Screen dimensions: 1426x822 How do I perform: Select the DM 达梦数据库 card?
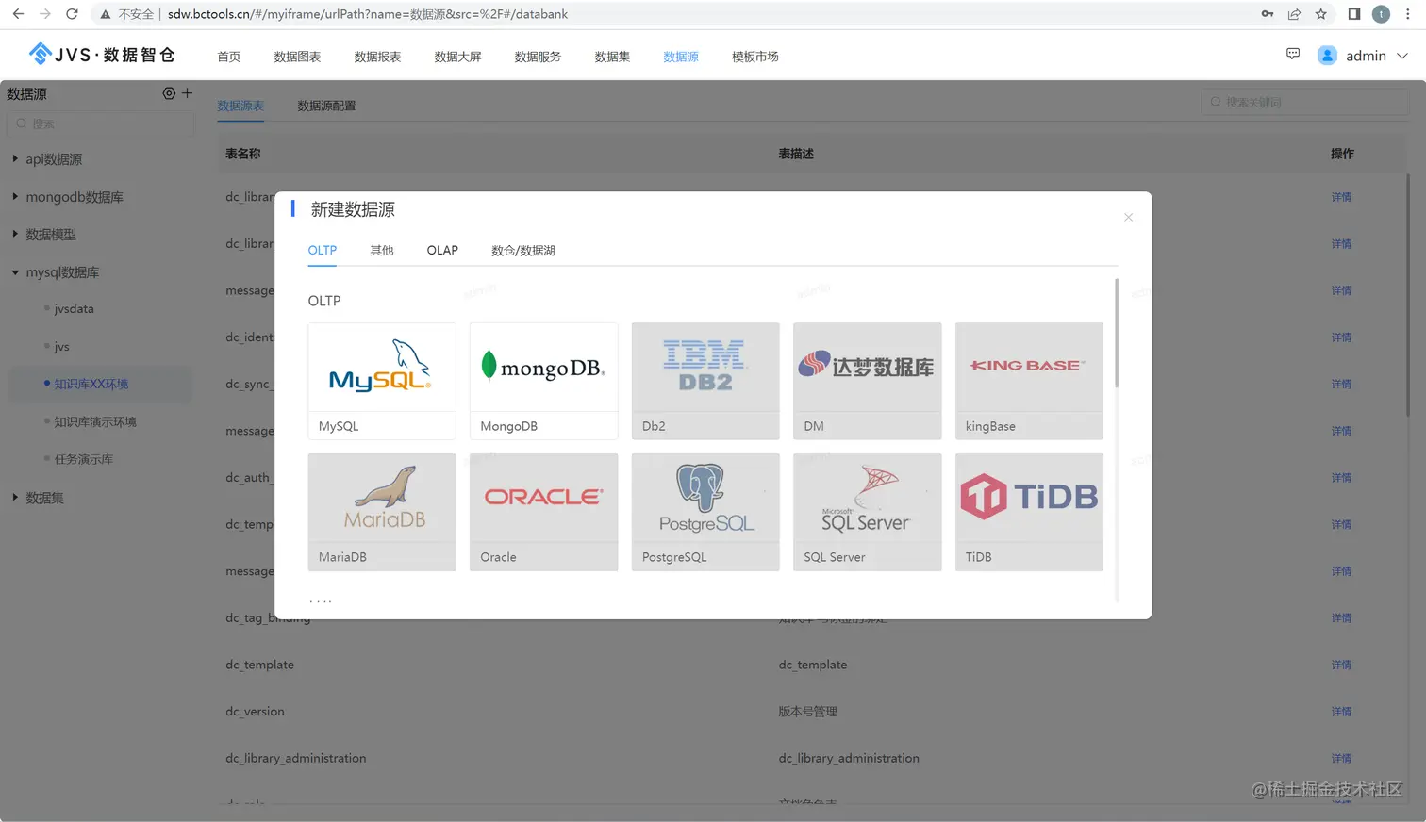867,381
